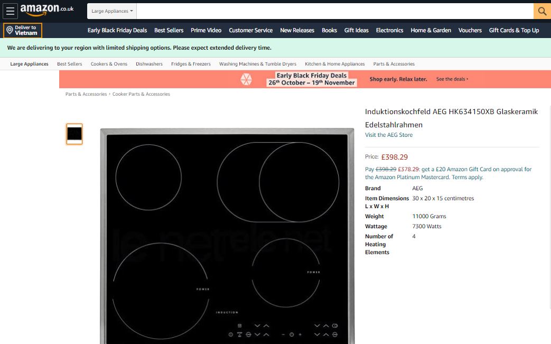Screen dimensions: 551x344
Task: Change the Deliver to Vietnam location
Action: (x=23, y=30)
